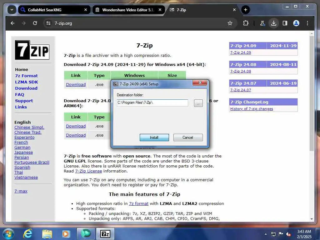The width and height of the screenshot is (320, 240).
Task: Switch language to German
Action: (22, 147)
